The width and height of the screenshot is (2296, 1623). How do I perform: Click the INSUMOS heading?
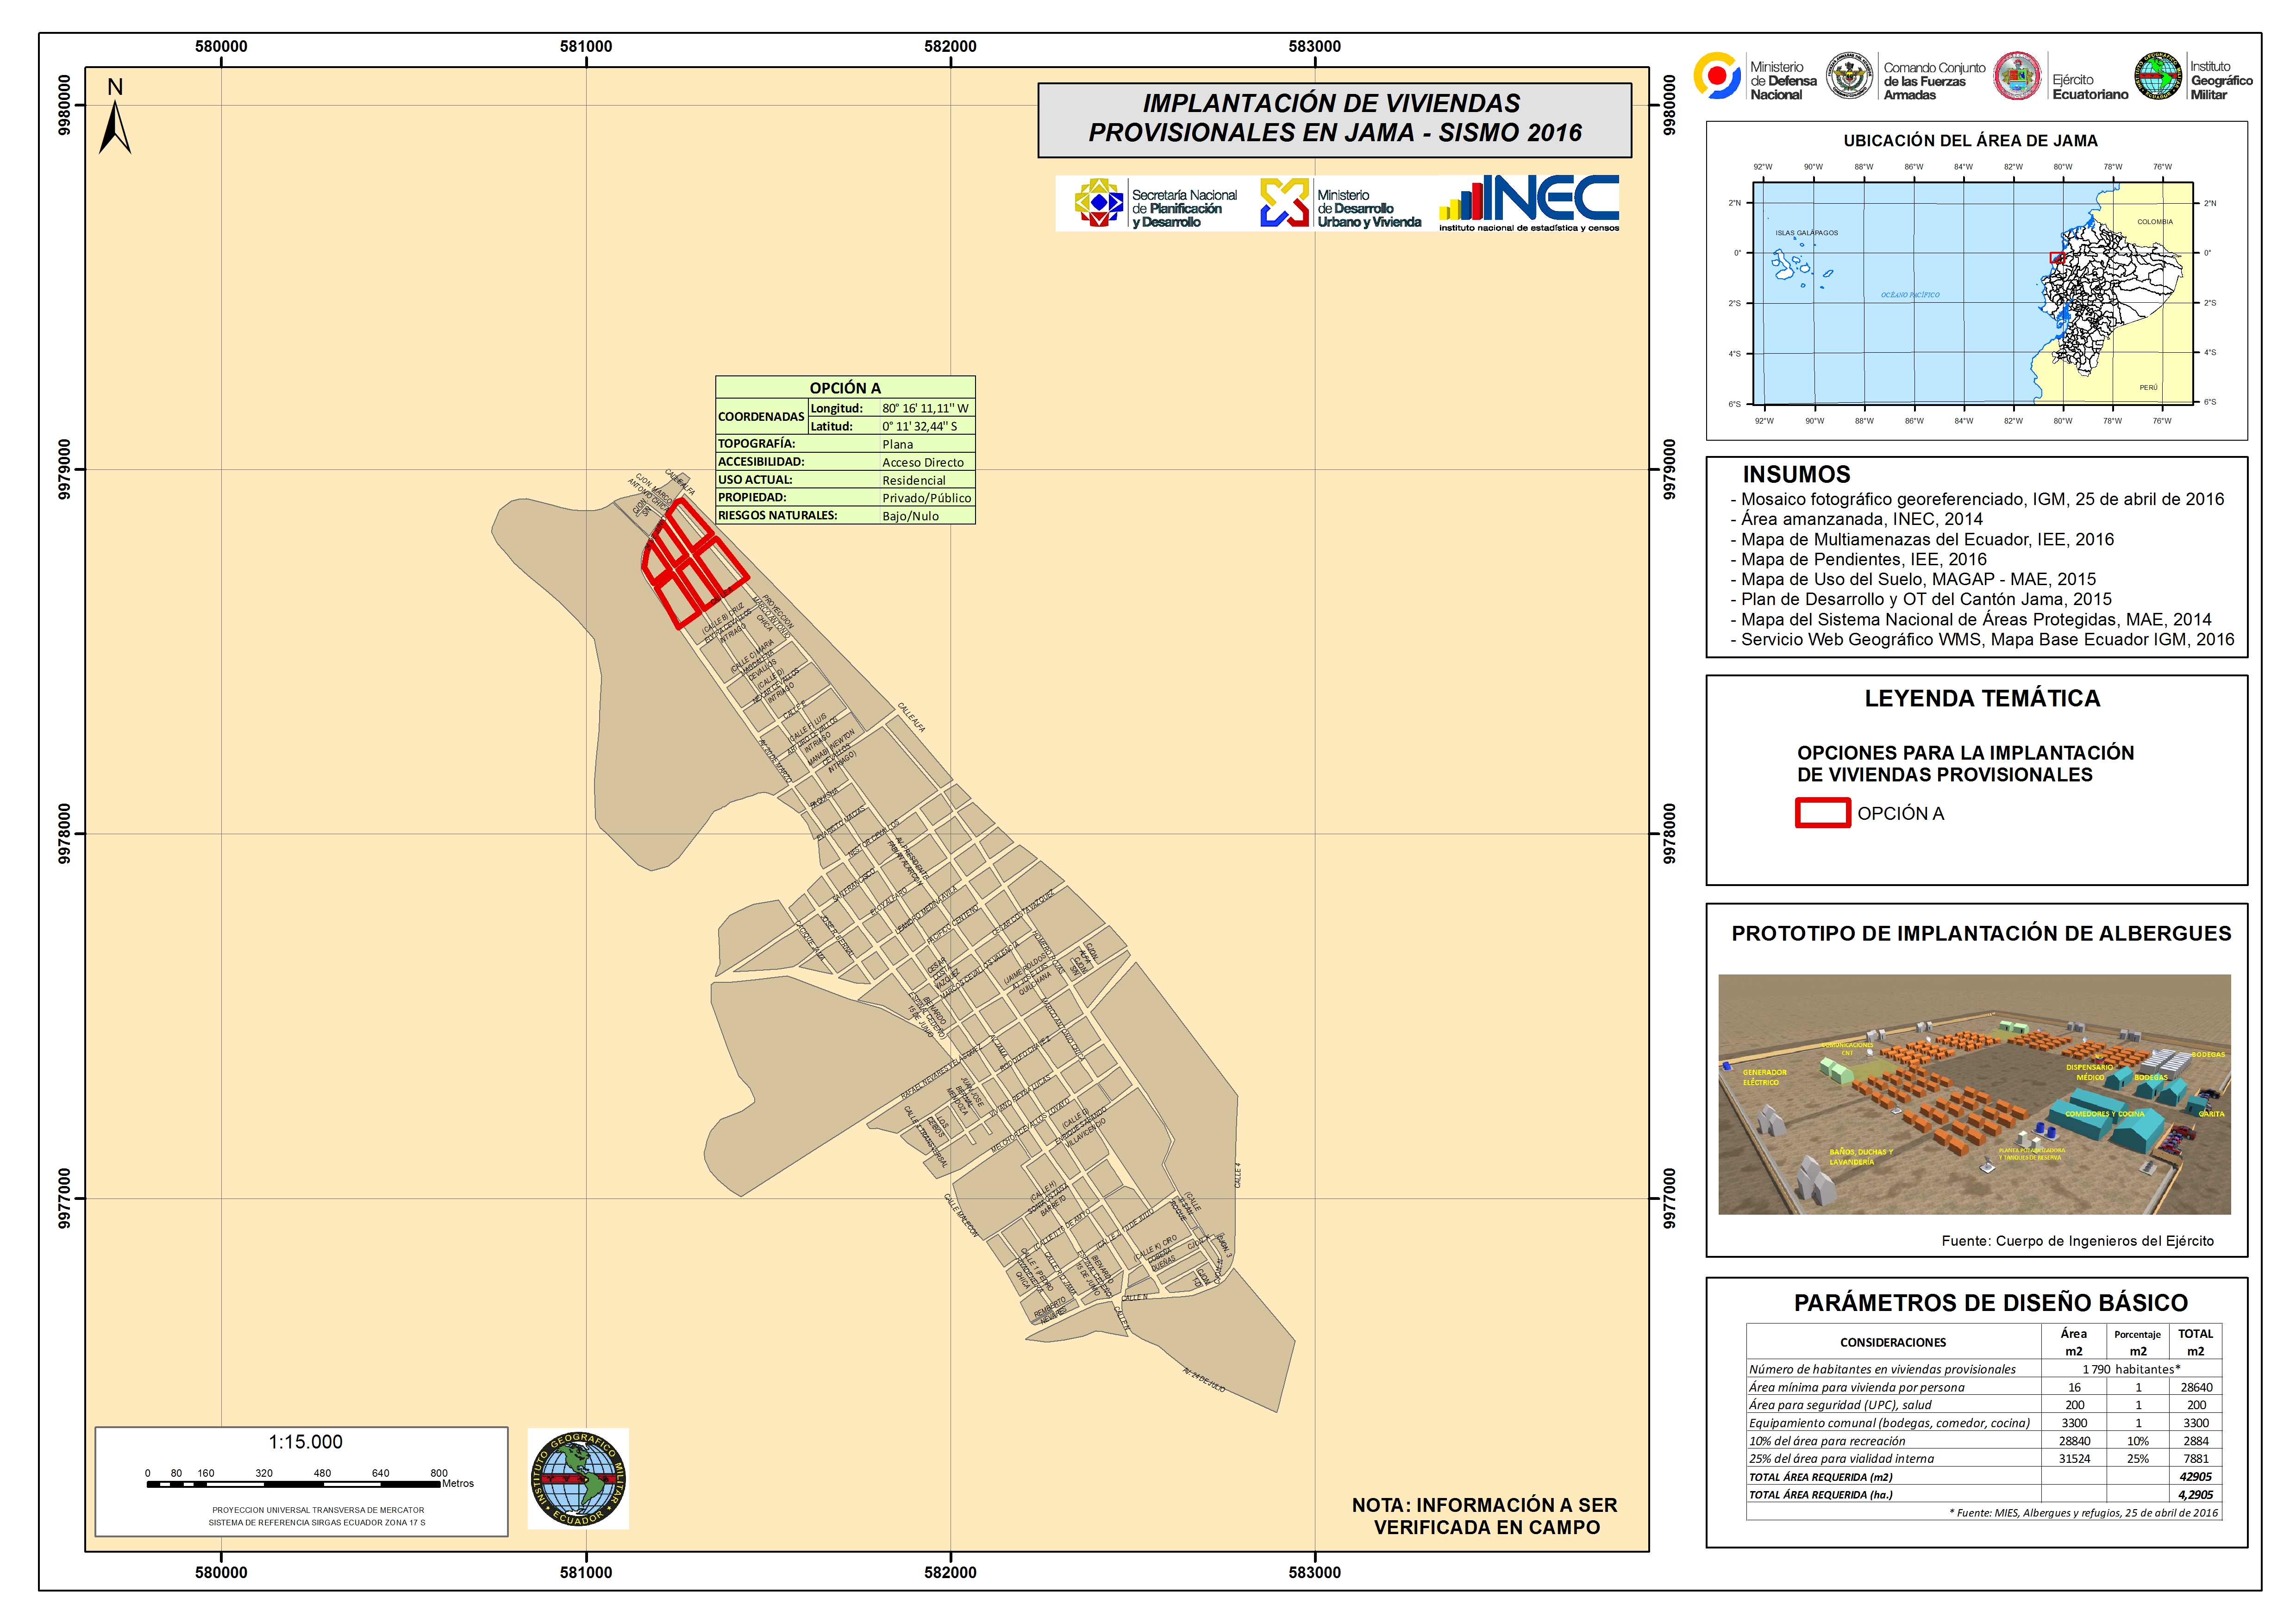click(1796, 475)
